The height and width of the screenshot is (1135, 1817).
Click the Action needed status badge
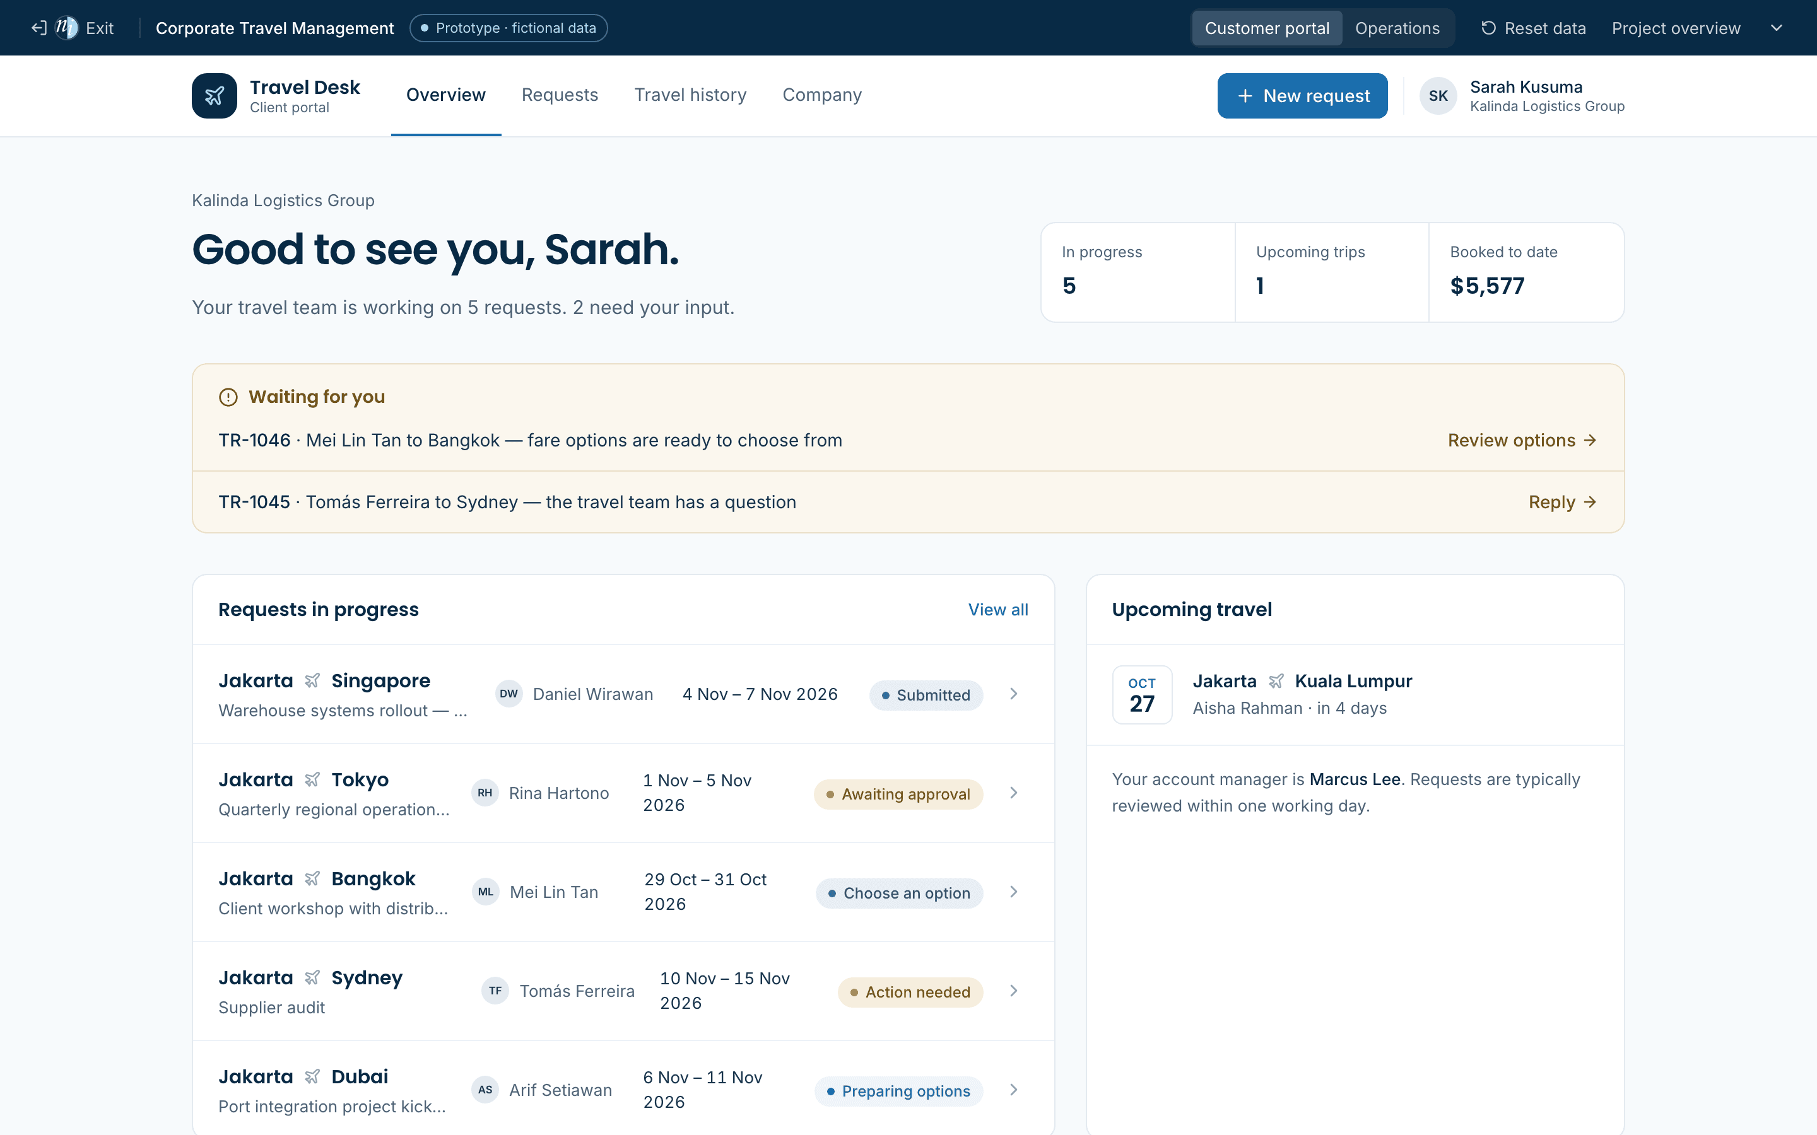click(x=910, y=992)
